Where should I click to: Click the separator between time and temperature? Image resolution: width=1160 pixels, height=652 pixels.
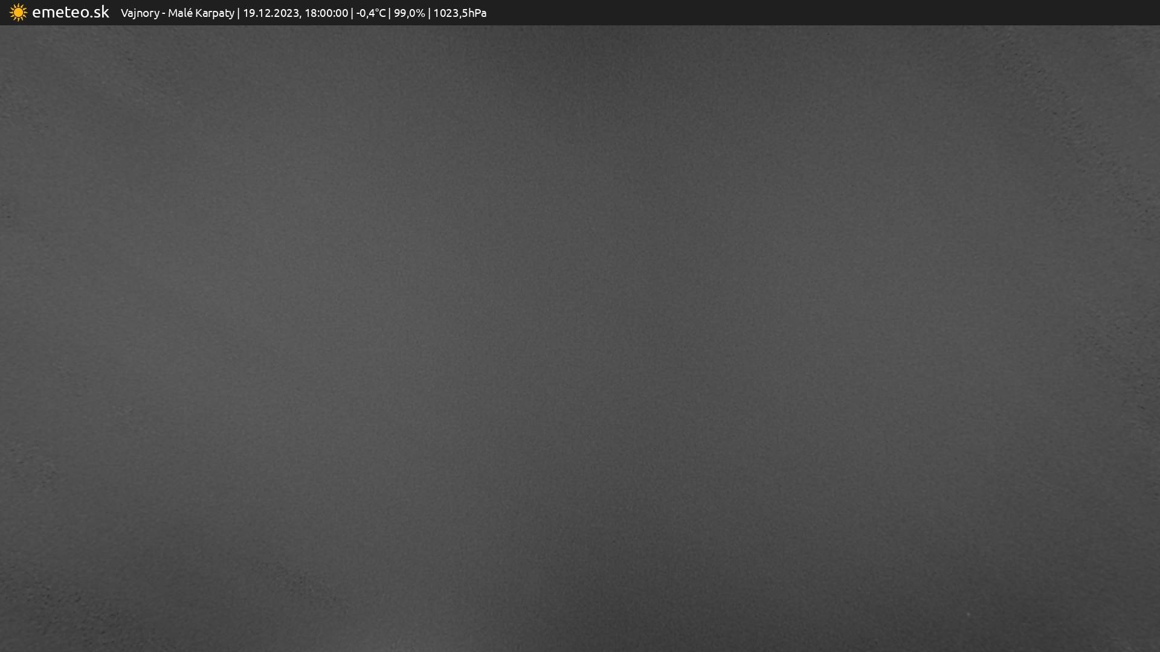pos(352,13)
